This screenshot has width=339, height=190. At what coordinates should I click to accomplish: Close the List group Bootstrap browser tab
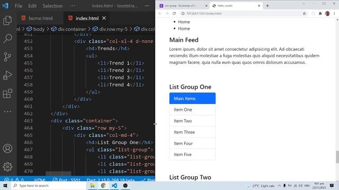(206, 6)
